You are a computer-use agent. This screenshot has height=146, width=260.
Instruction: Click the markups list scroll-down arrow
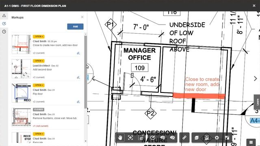tap(86, 141)
